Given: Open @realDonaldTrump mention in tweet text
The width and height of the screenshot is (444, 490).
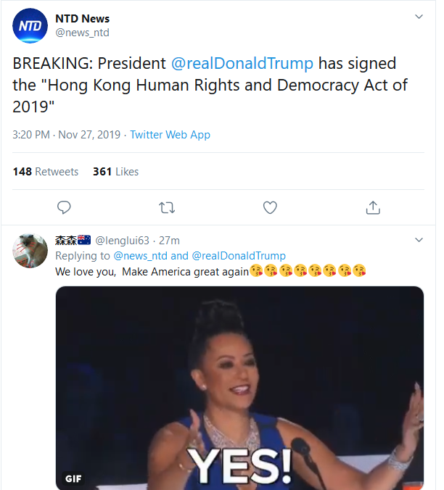Looking at the screenshot, I should coord(242,63).
